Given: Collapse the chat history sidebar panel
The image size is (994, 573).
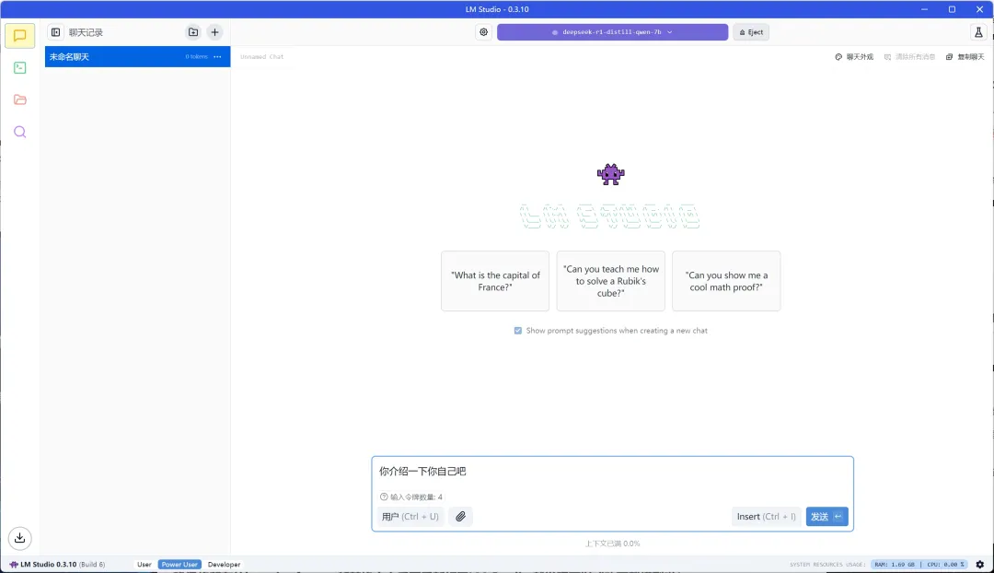Looking at the screenshot, I should (x=56, y=32).
